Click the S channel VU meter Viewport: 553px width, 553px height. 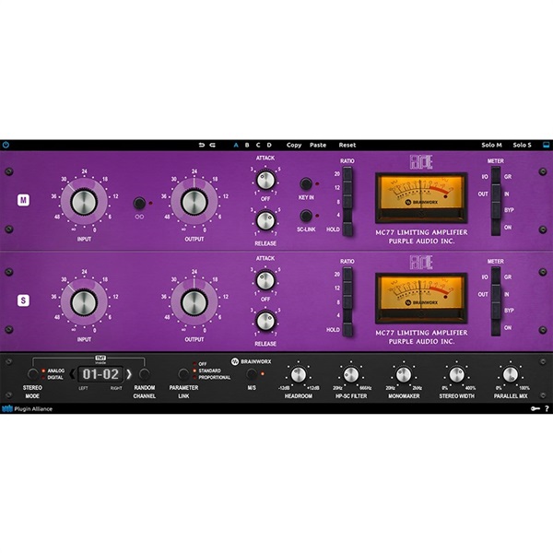point(421,298)
